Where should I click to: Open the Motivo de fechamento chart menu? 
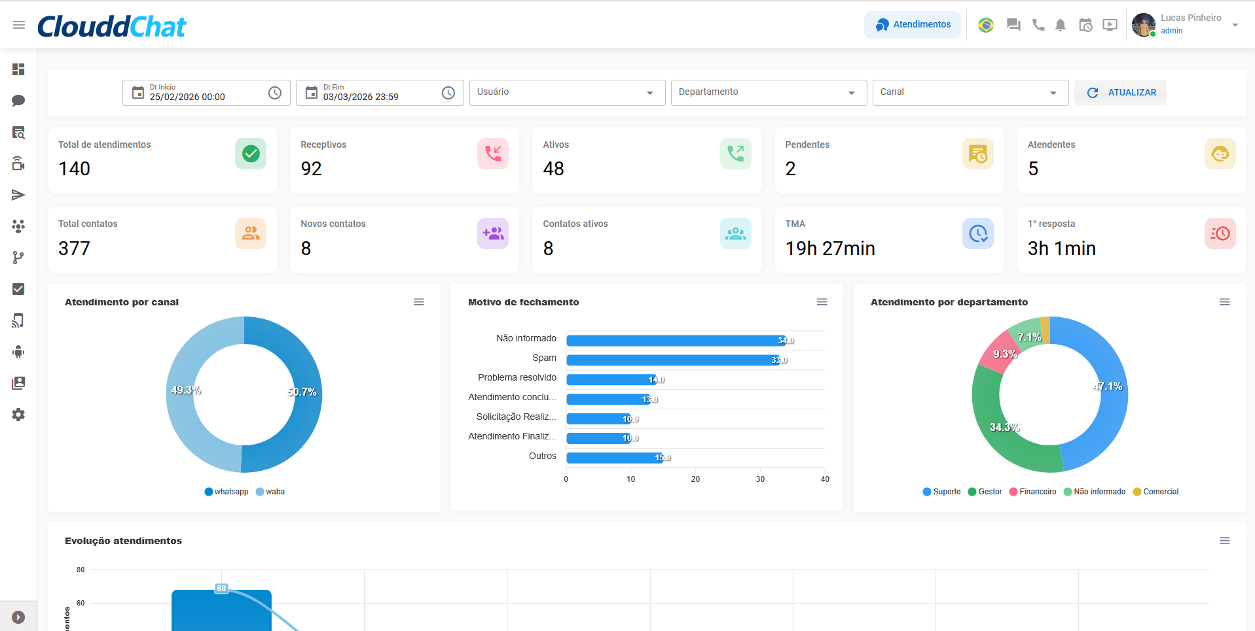click(x=822, y=302)
